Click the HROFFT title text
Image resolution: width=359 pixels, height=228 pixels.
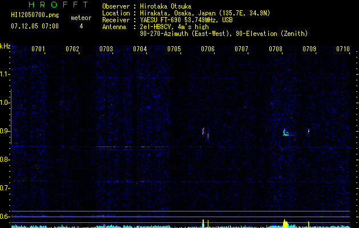coord(58,5)
